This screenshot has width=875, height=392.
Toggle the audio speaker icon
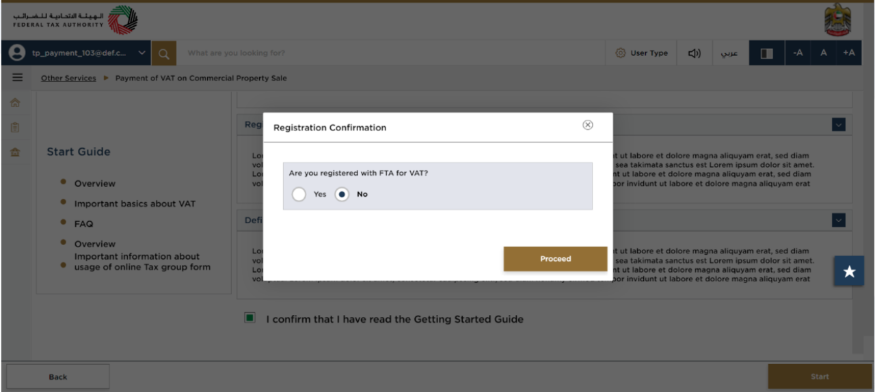(x=695, y=53)
